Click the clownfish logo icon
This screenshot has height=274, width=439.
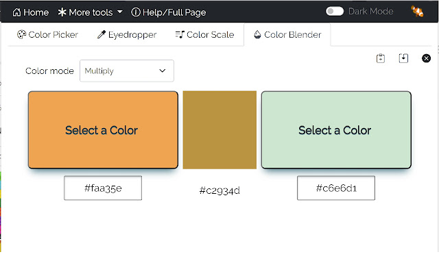click(416, 12)
